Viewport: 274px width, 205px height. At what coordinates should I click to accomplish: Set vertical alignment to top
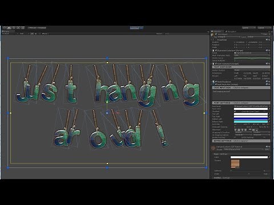tap(250, 130)
